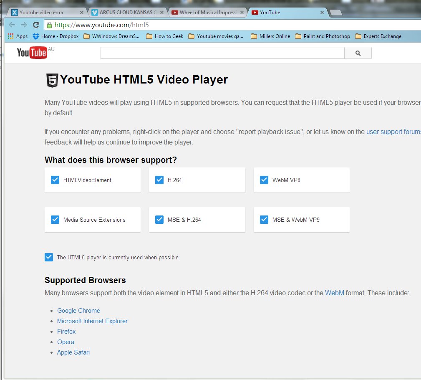Open the How to Geek bookmark folder

coord(165,36)
